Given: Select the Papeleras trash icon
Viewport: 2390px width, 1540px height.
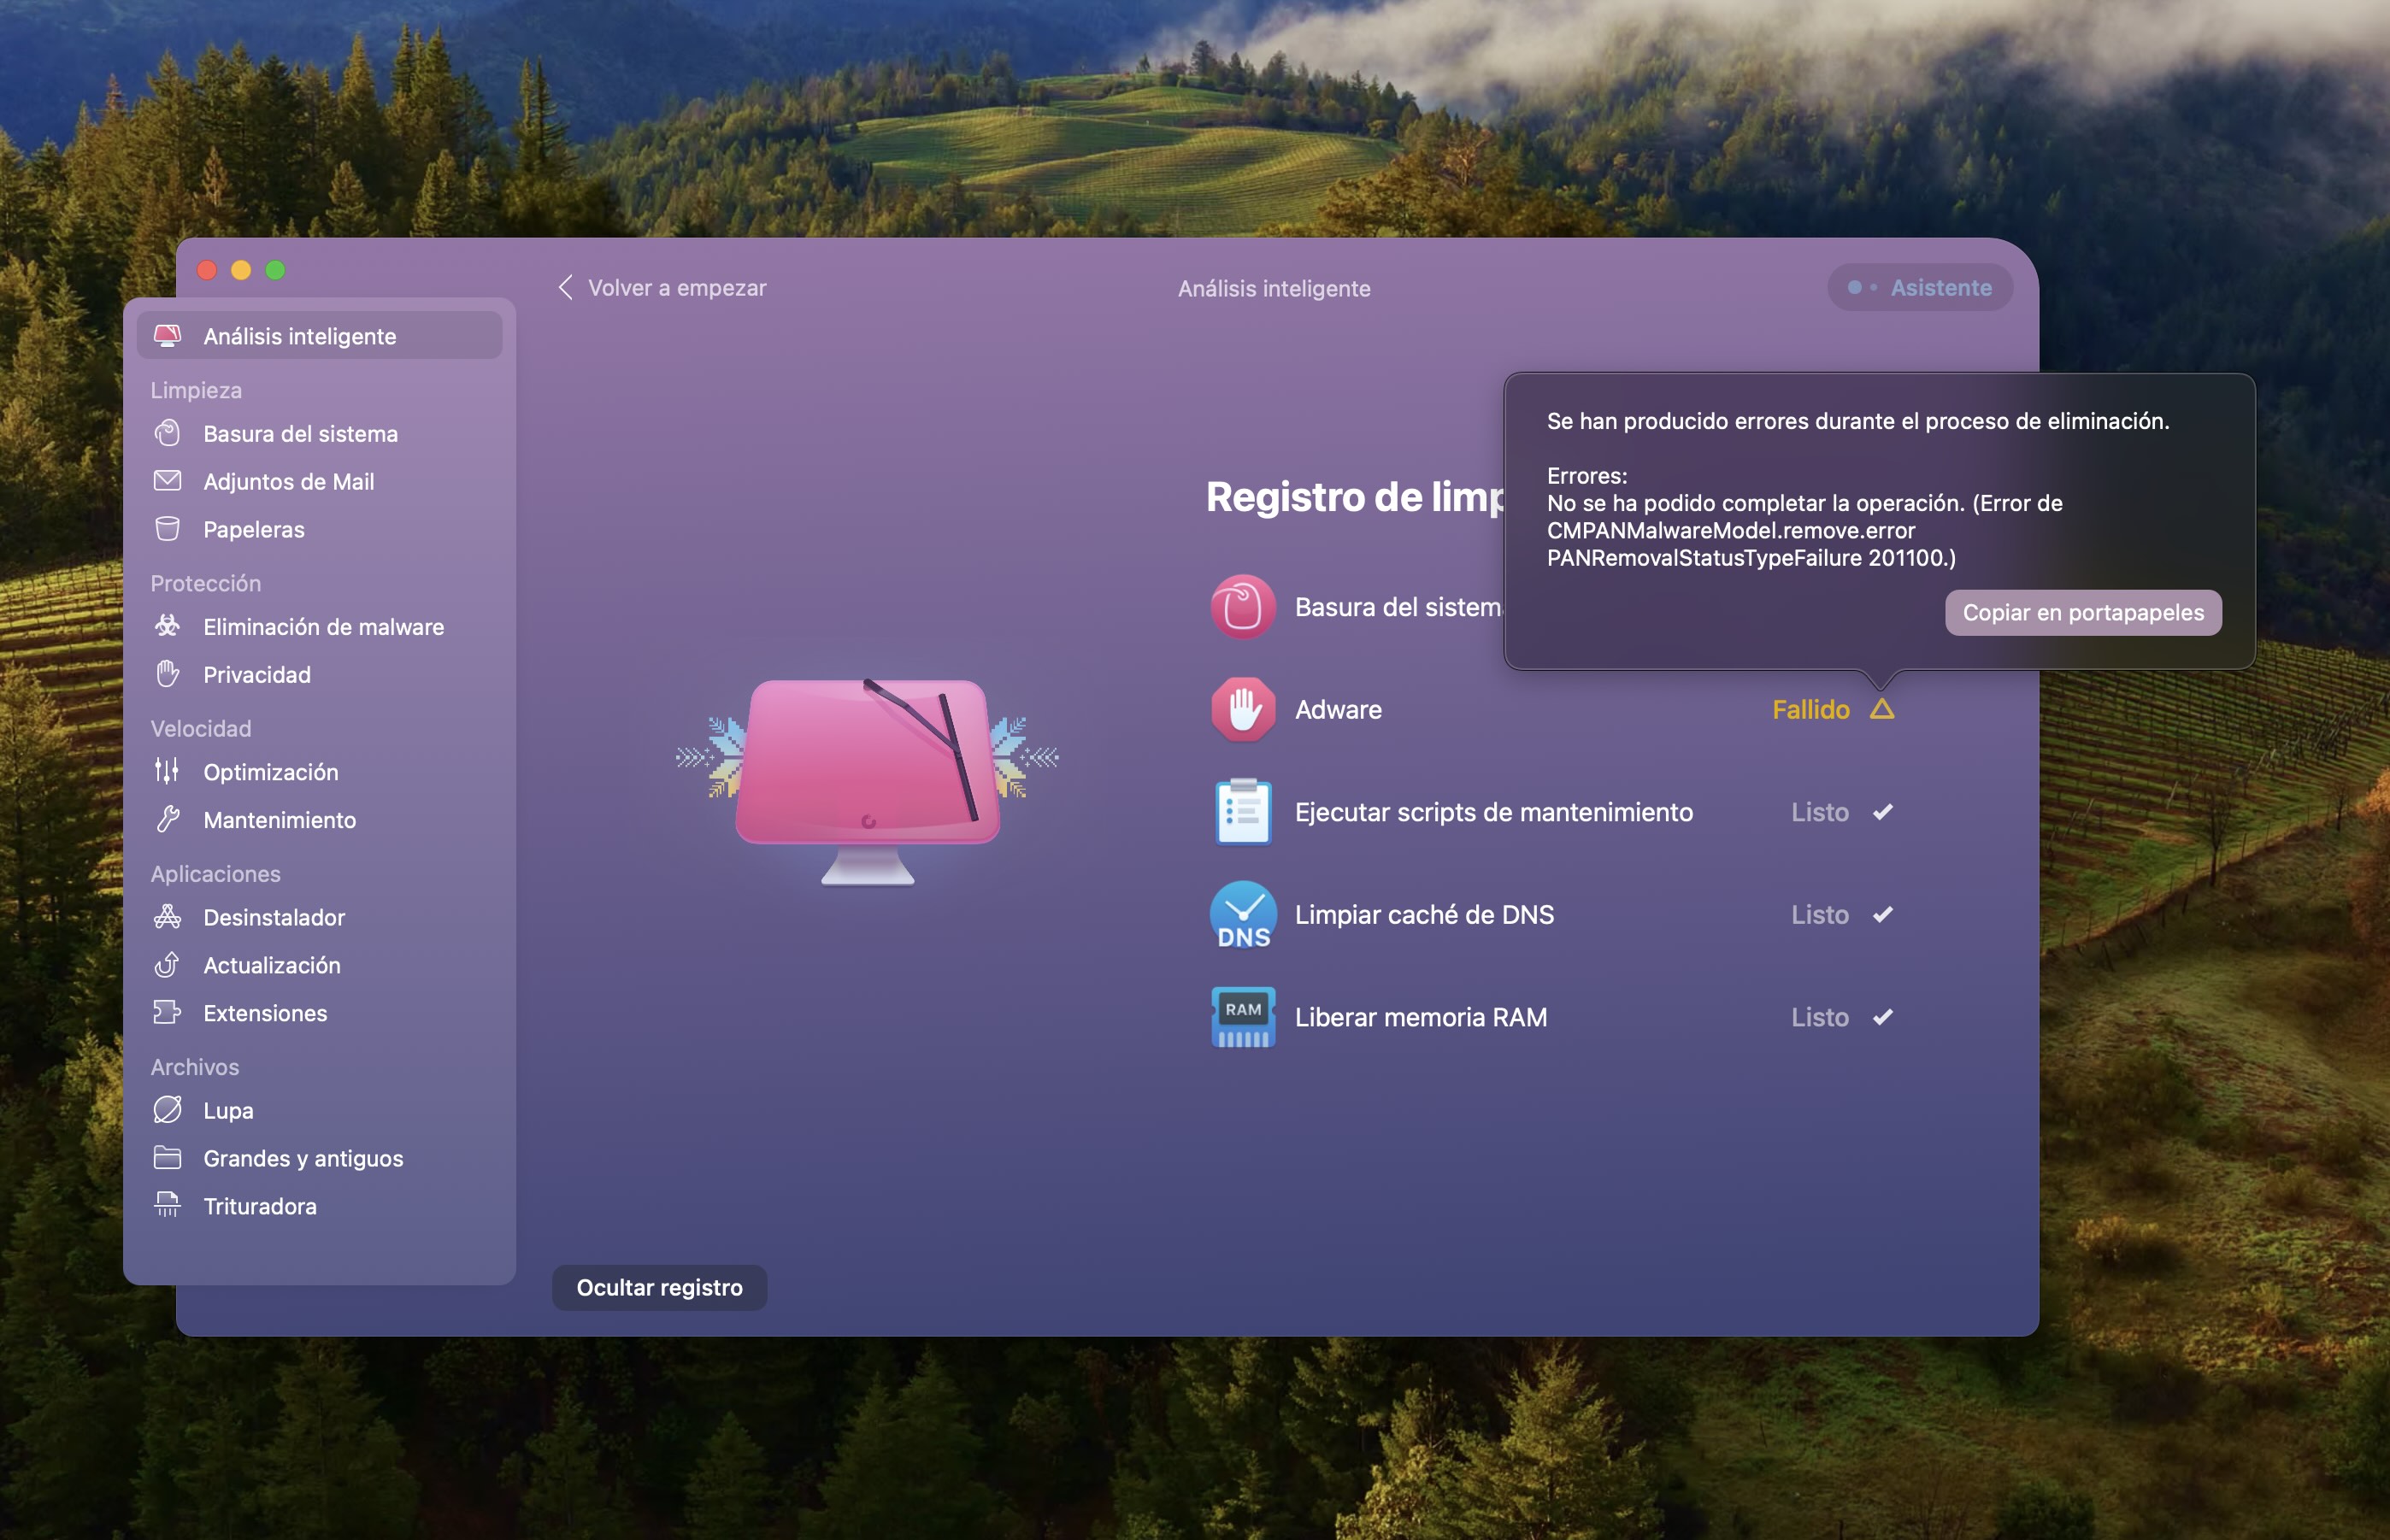Looking at the screenshot, I should 167,529.
